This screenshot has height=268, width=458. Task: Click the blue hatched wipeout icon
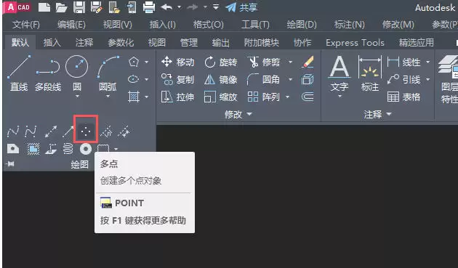click(33, 149)
